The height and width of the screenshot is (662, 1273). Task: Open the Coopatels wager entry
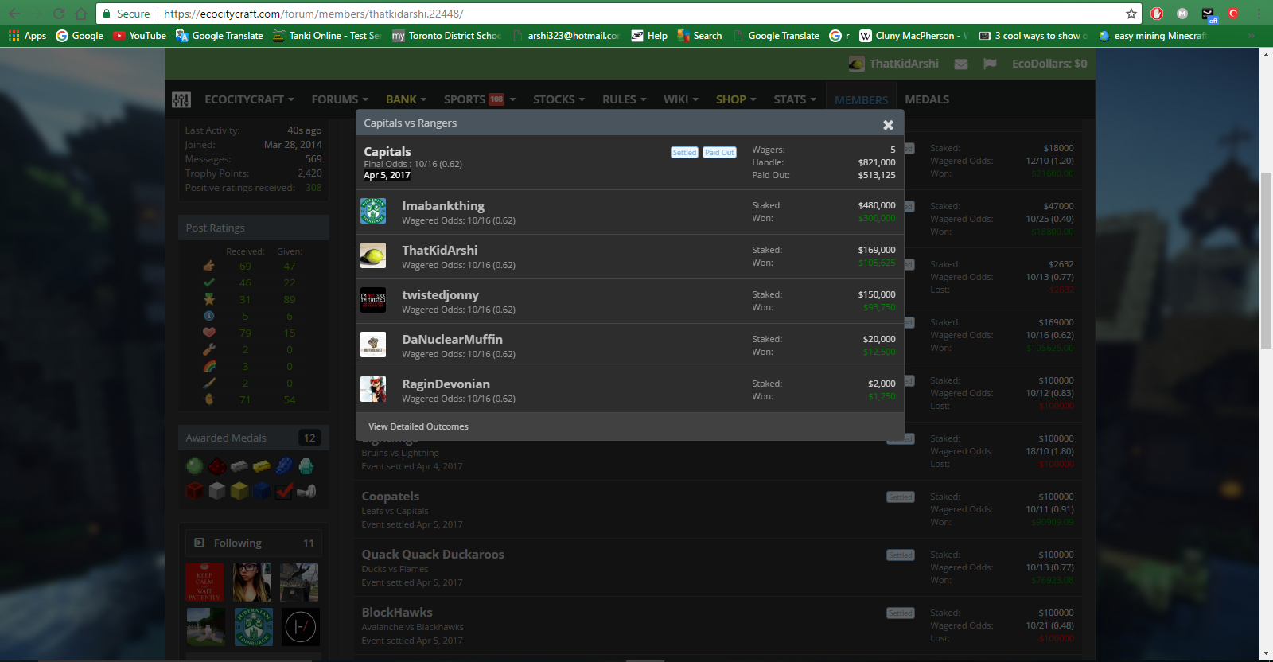pyautogui.click(x=390, y=496)
